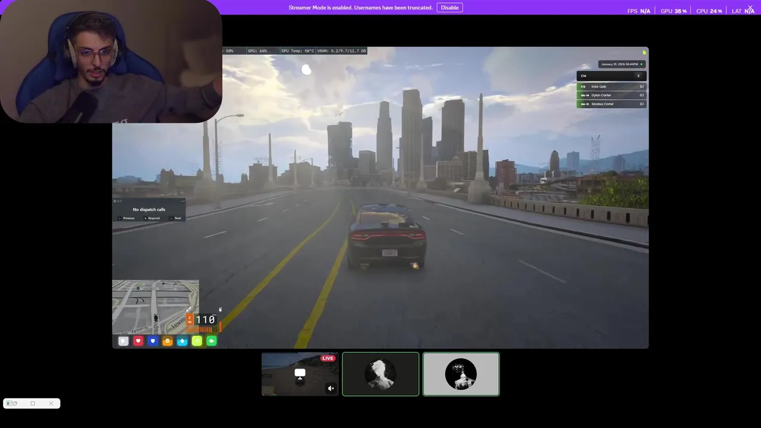Click the LAT N/A latency stat
Image resolution: width=761 pixels, height=428 pixels.
[743, 11]
